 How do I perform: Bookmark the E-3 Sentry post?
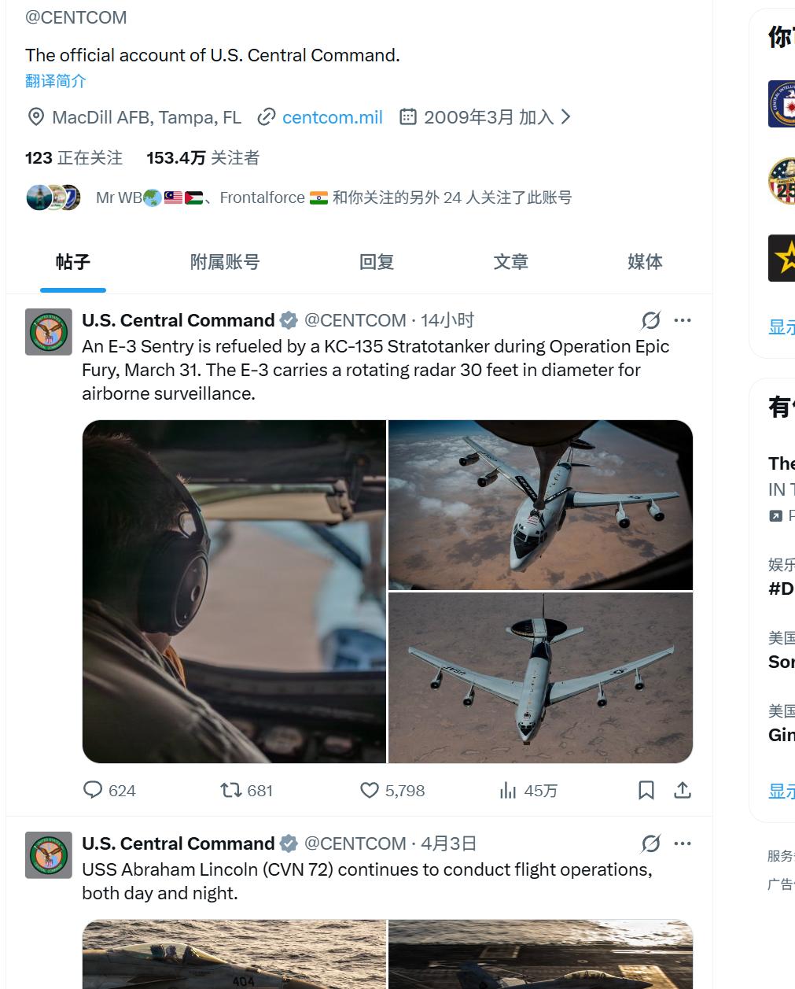(646, 790)
